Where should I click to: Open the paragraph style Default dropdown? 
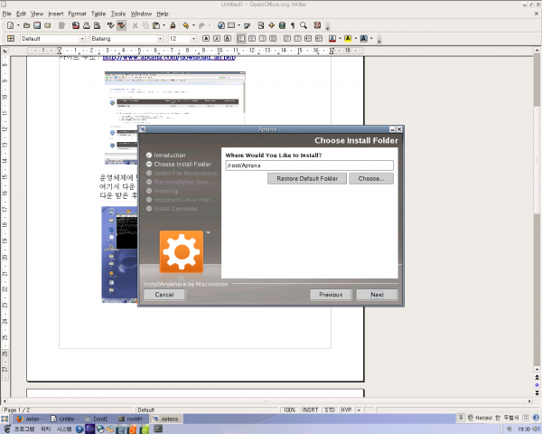[82, 38]
